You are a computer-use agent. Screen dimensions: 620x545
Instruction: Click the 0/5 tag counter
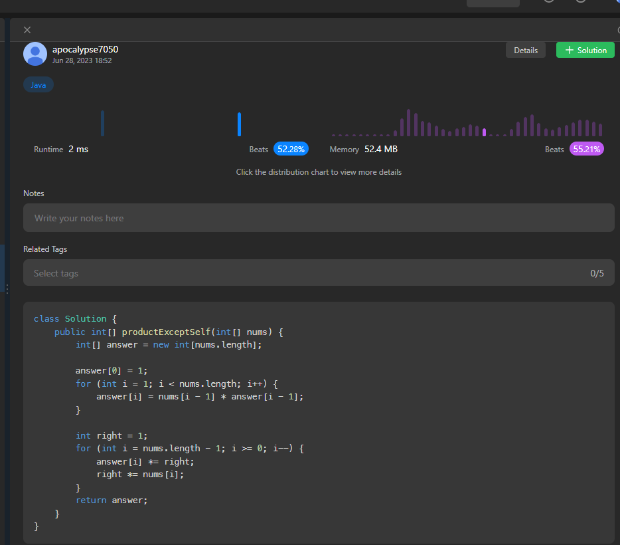tap(597, 273)
